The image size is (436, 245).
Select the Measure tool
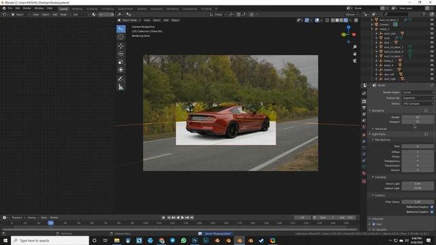pos(121,87)
